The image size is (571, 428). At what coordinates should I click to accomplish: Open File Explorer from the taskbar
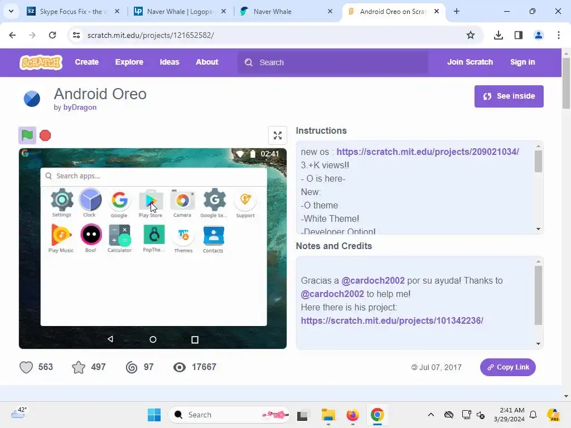(328, 415)
